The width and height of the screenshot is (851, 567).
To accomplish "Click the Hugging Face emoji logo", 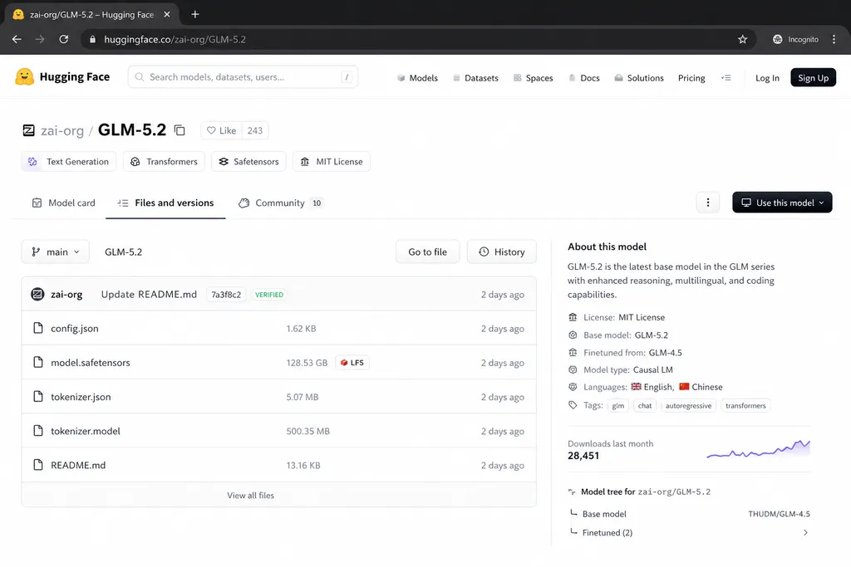I will [x=24, y=77].
